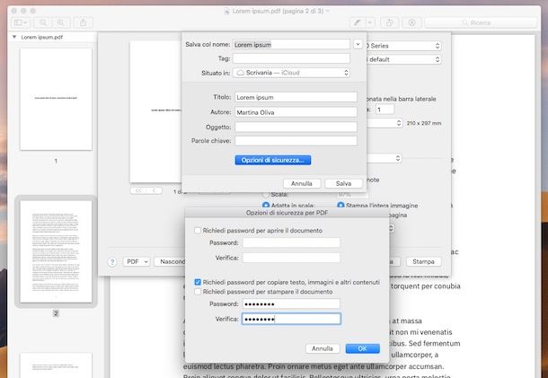
Task: Click the Salva button
Action: pos(343,183)
